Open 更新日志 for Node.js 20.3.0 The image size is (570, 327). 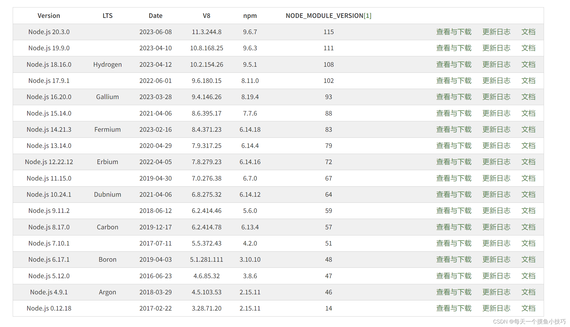[496, 32]
